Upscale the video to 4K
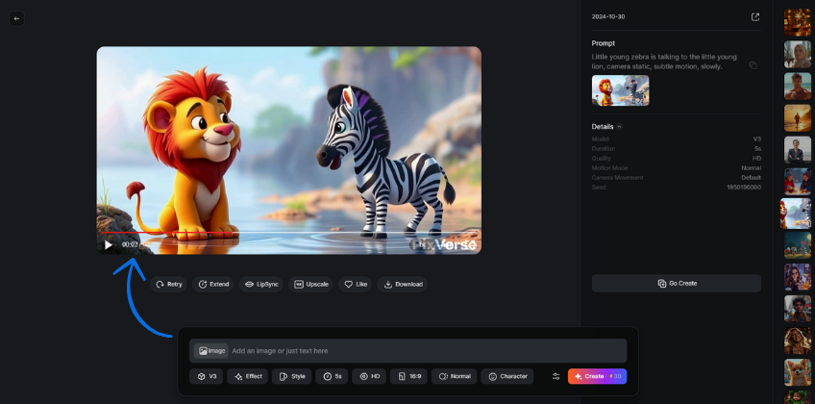The image size is (815, 404). pos(310,285)
